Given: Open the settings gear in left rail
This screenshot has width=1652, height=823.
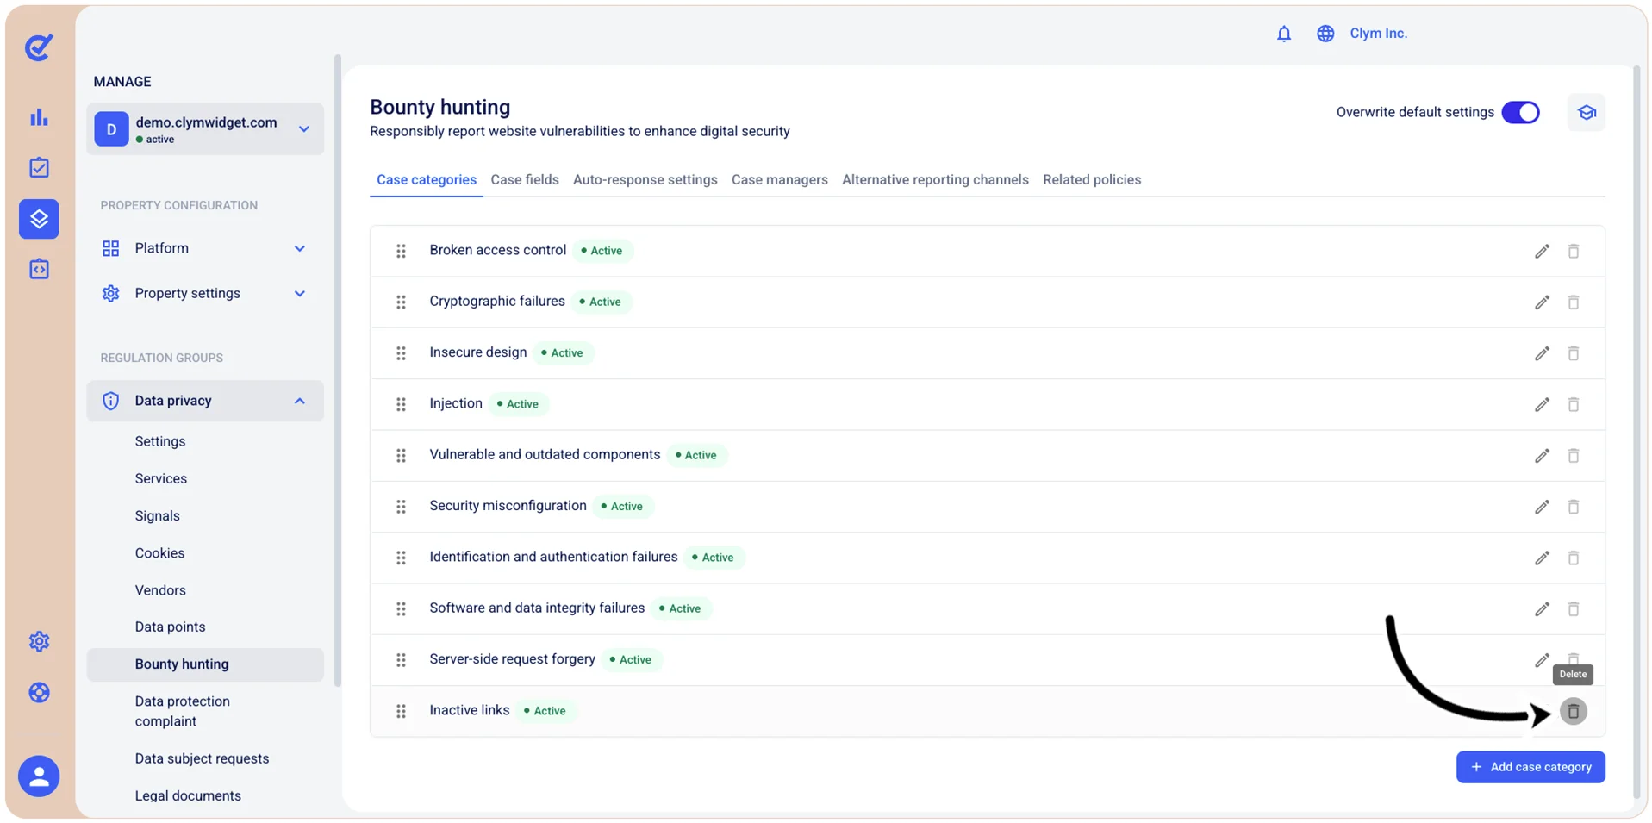Looking at the screenshot, I should coord(39,641).
